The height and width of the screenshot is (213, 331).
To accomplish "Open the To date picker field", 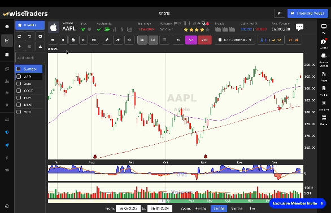I will click(x=160, y=208).
